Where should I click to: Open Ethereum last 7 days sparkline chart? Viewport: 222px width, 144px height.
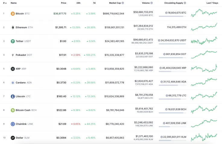204,27
